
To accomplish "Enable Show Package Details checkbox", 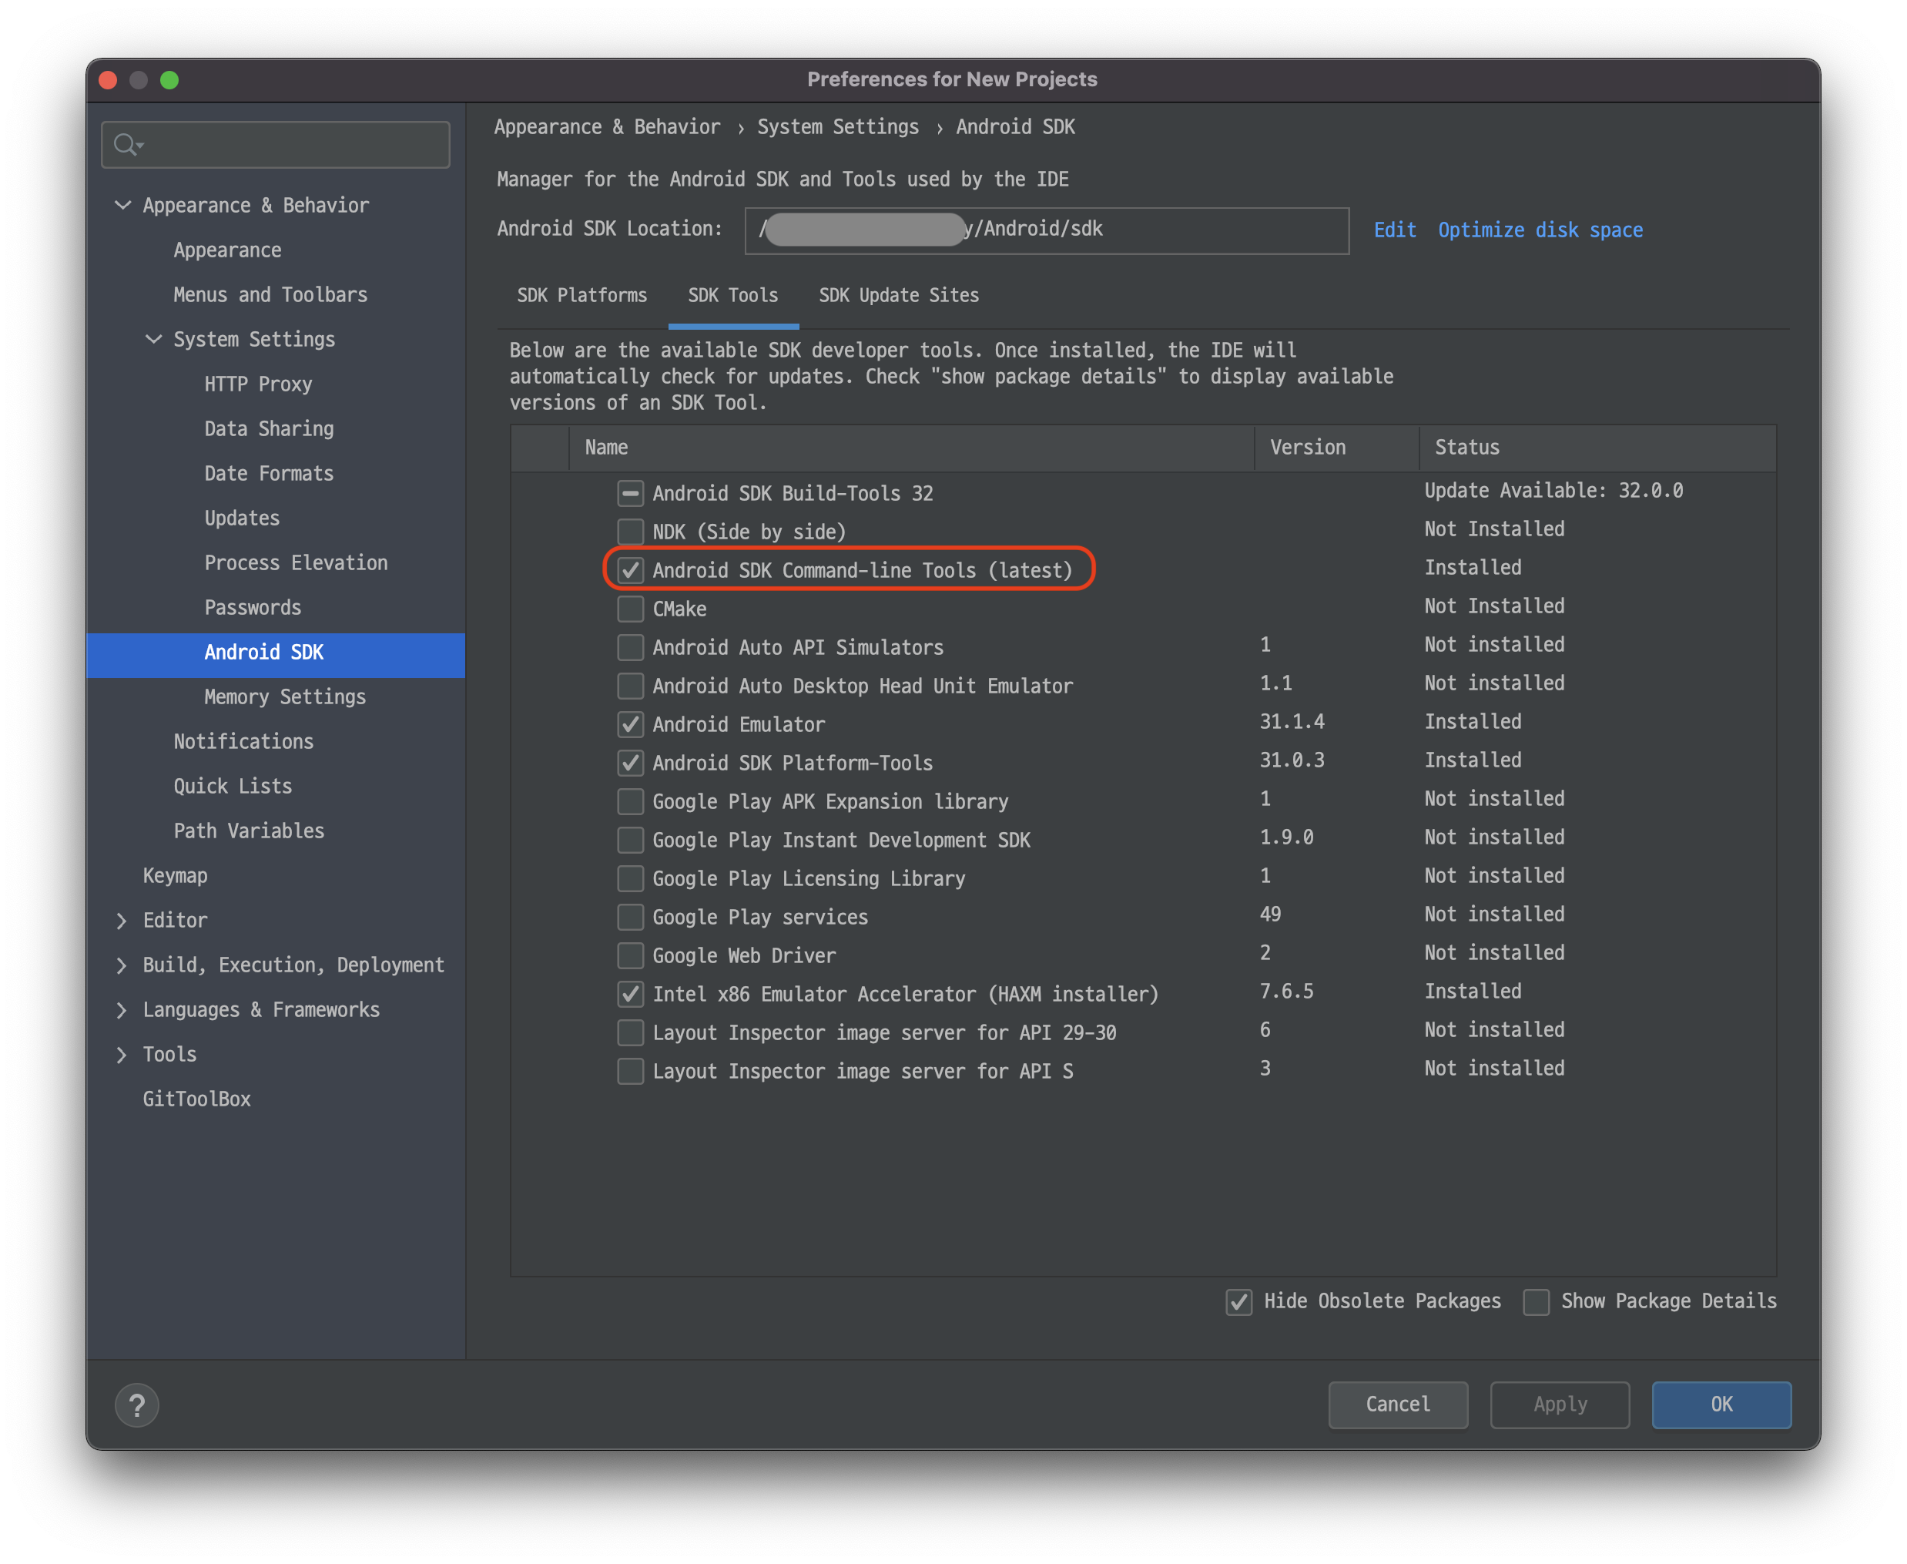I will click(1536, 1301).
